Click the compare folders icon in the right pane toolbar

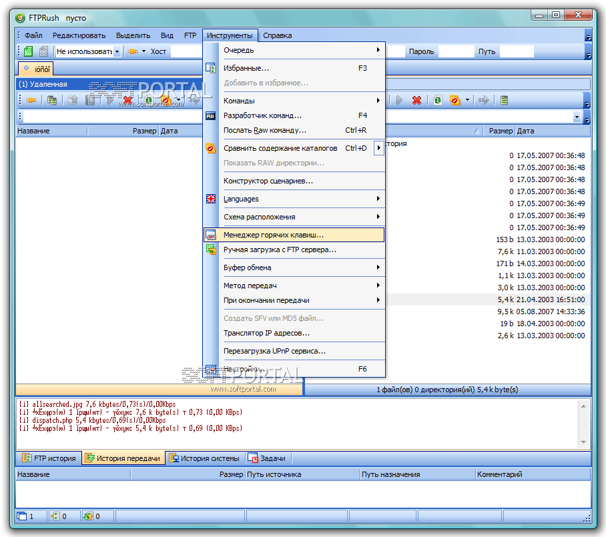click(x=455, y=101)
